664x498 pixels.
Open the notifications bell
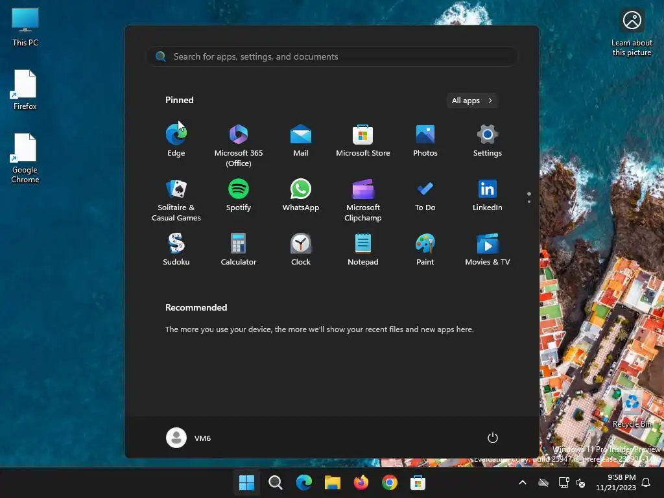(x=646, y=482)
